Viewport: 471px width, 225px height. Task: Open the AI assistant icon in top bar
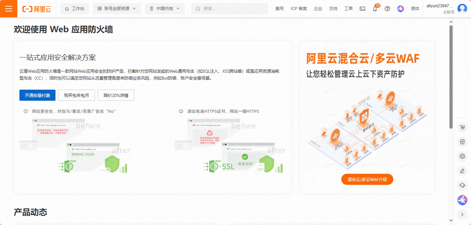(401, 9)
